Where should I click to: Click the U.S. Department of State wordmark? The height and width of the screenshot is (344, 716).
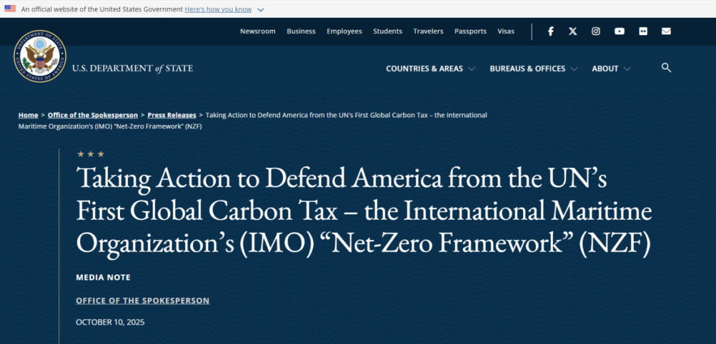133,69
